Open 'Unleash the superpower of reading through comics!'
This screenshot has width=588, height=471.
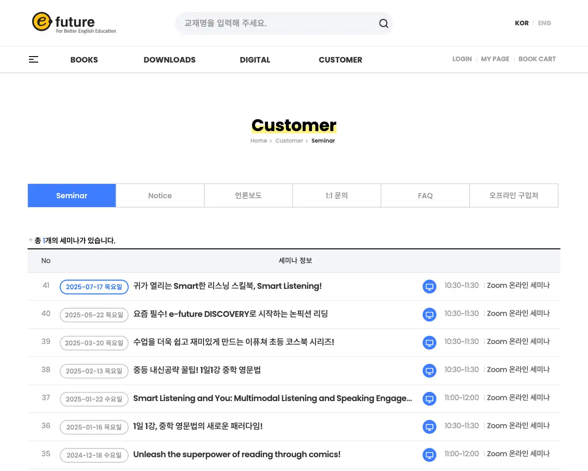coord(237,454)
